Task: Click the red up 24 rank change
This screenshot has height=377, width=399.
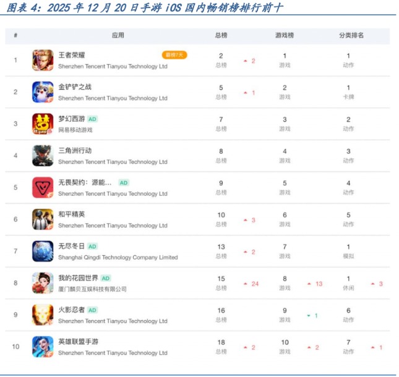Action: pyautogui.click(x=251, y=284)
